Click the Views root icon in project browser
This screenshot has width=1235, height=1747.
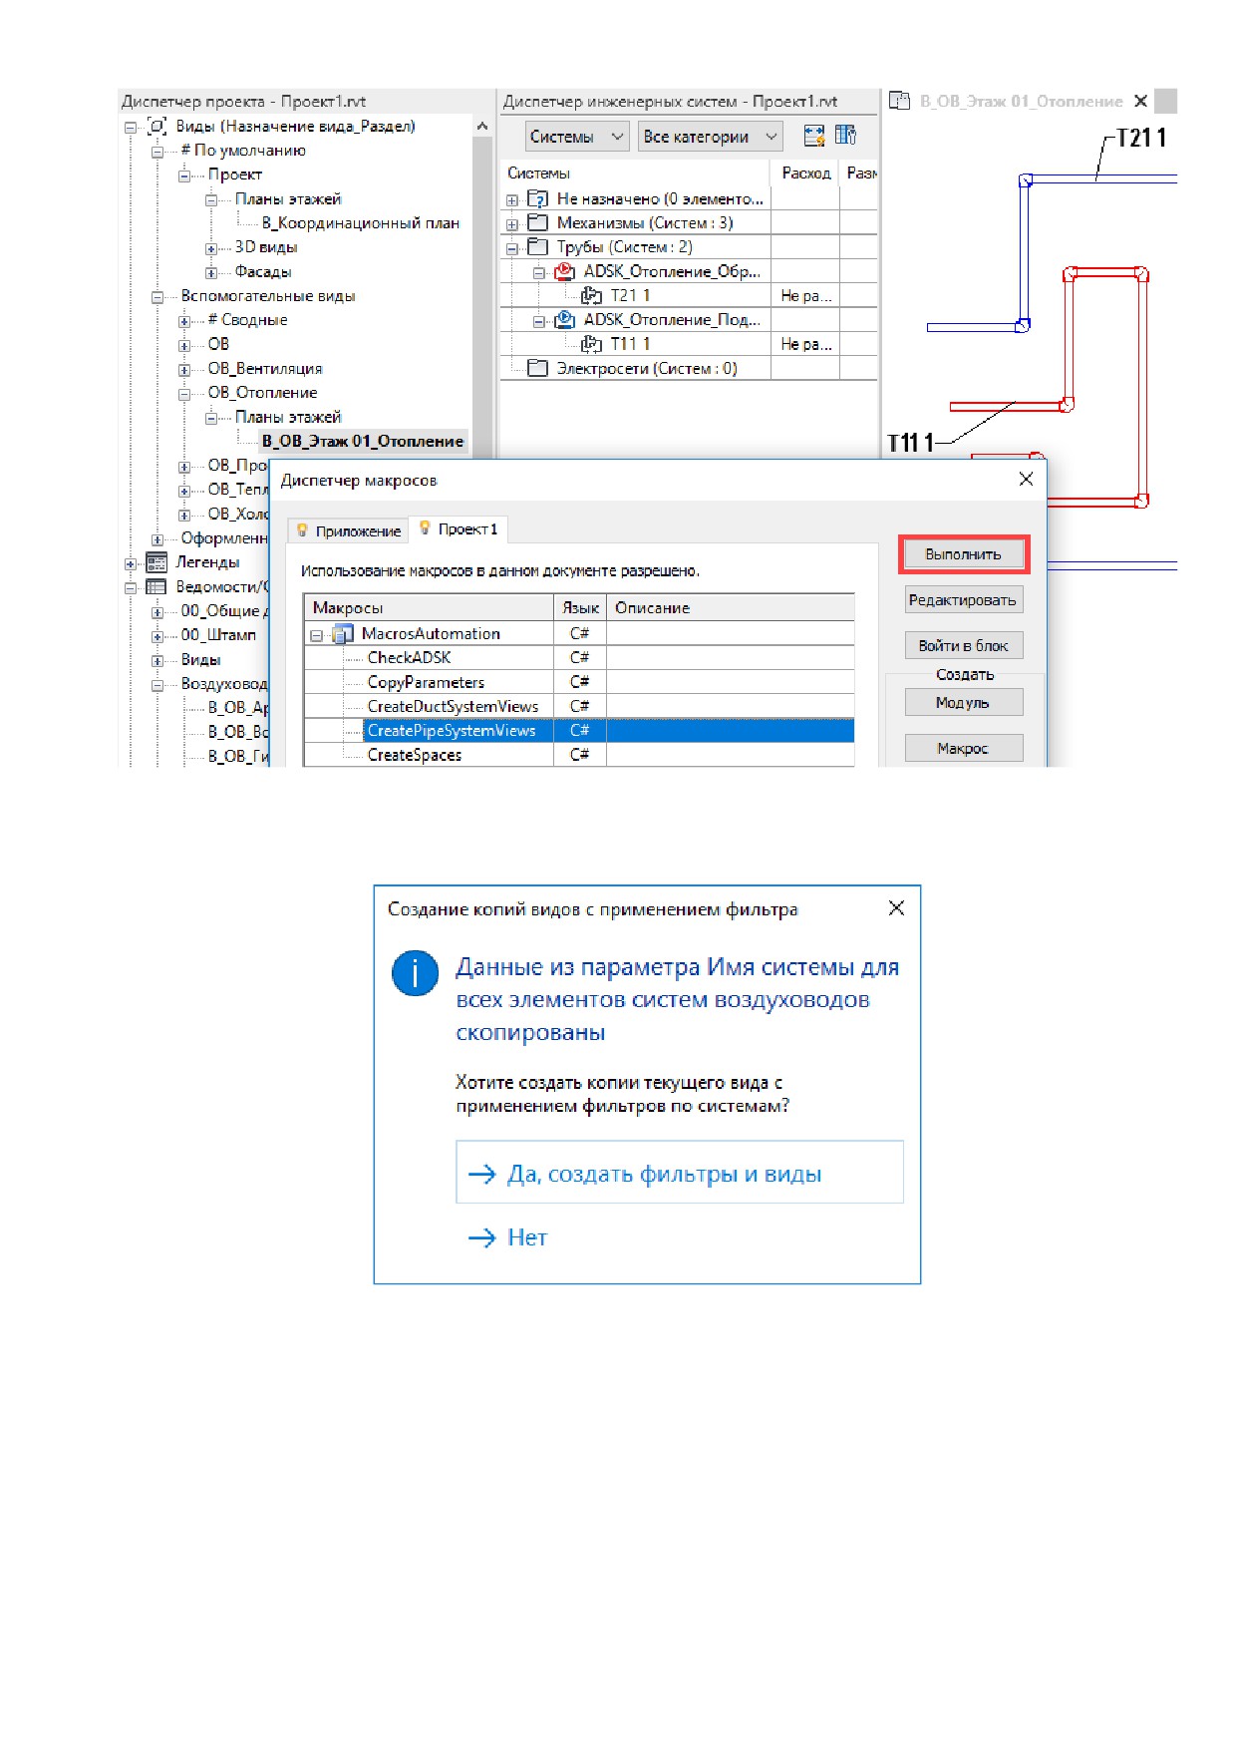click(x=156, y=127)
